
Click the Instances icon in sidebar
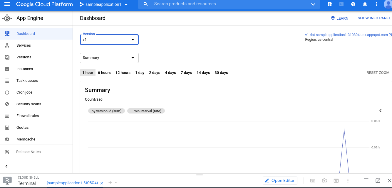[7, 69]
